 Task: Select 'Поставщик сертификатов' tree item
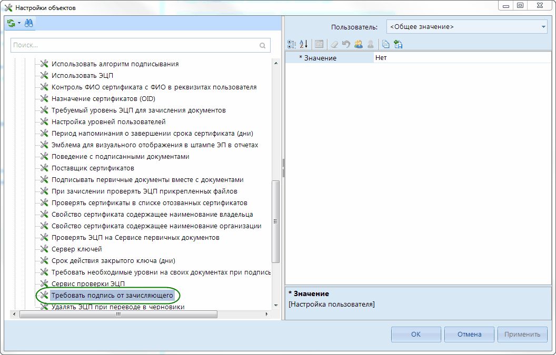click(x=92, y=168)
